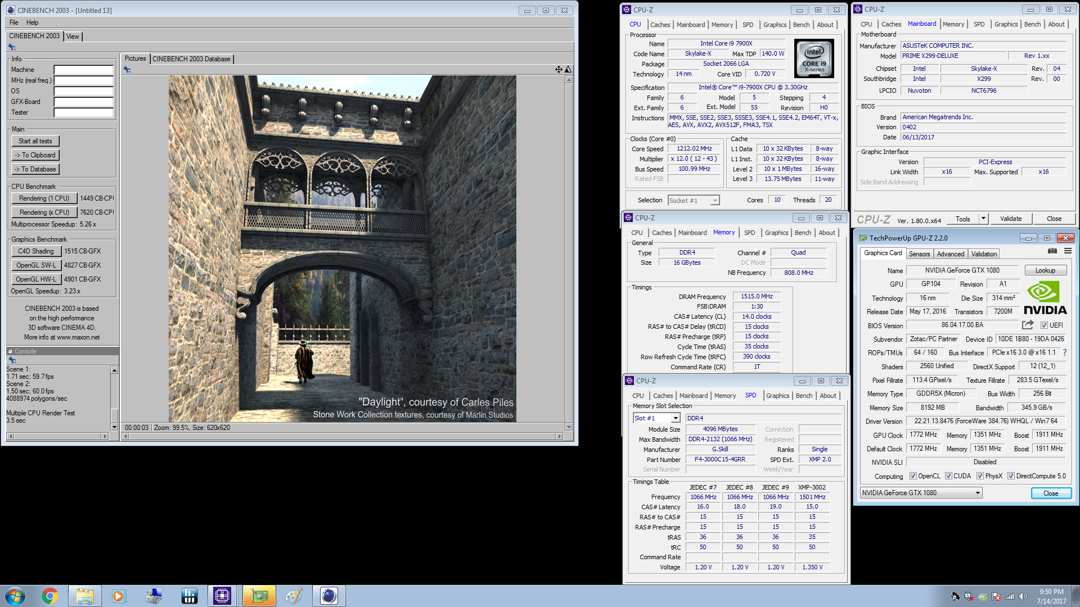Open the Help menu in CINEBENCH
1080x607 pixels.
(33, 22)
